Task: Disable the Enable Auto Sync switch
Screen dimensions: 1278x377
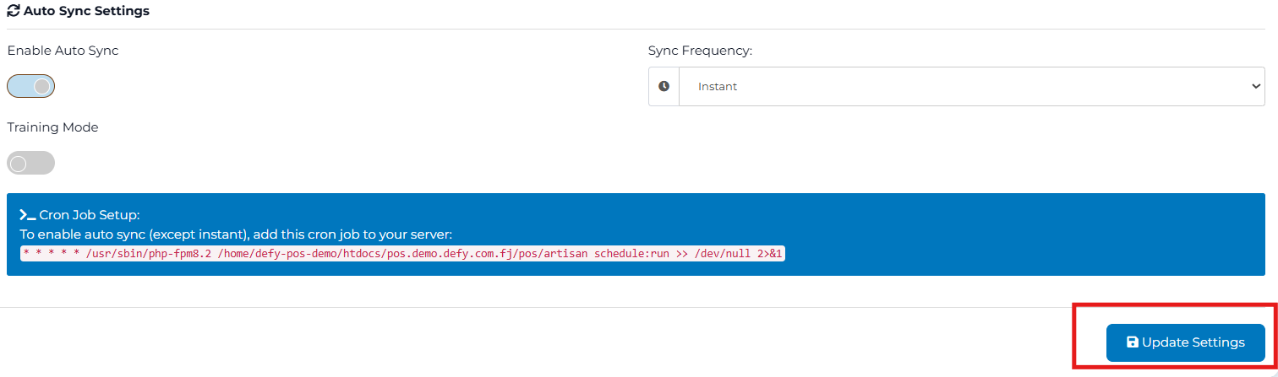Action: point(31,86)
